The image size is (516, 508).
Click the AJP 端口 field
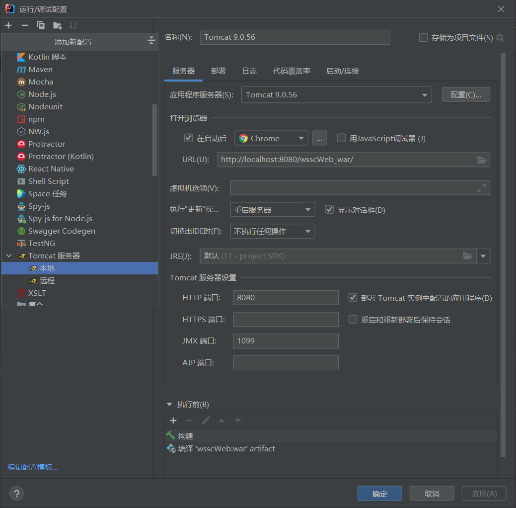(286, 363)
